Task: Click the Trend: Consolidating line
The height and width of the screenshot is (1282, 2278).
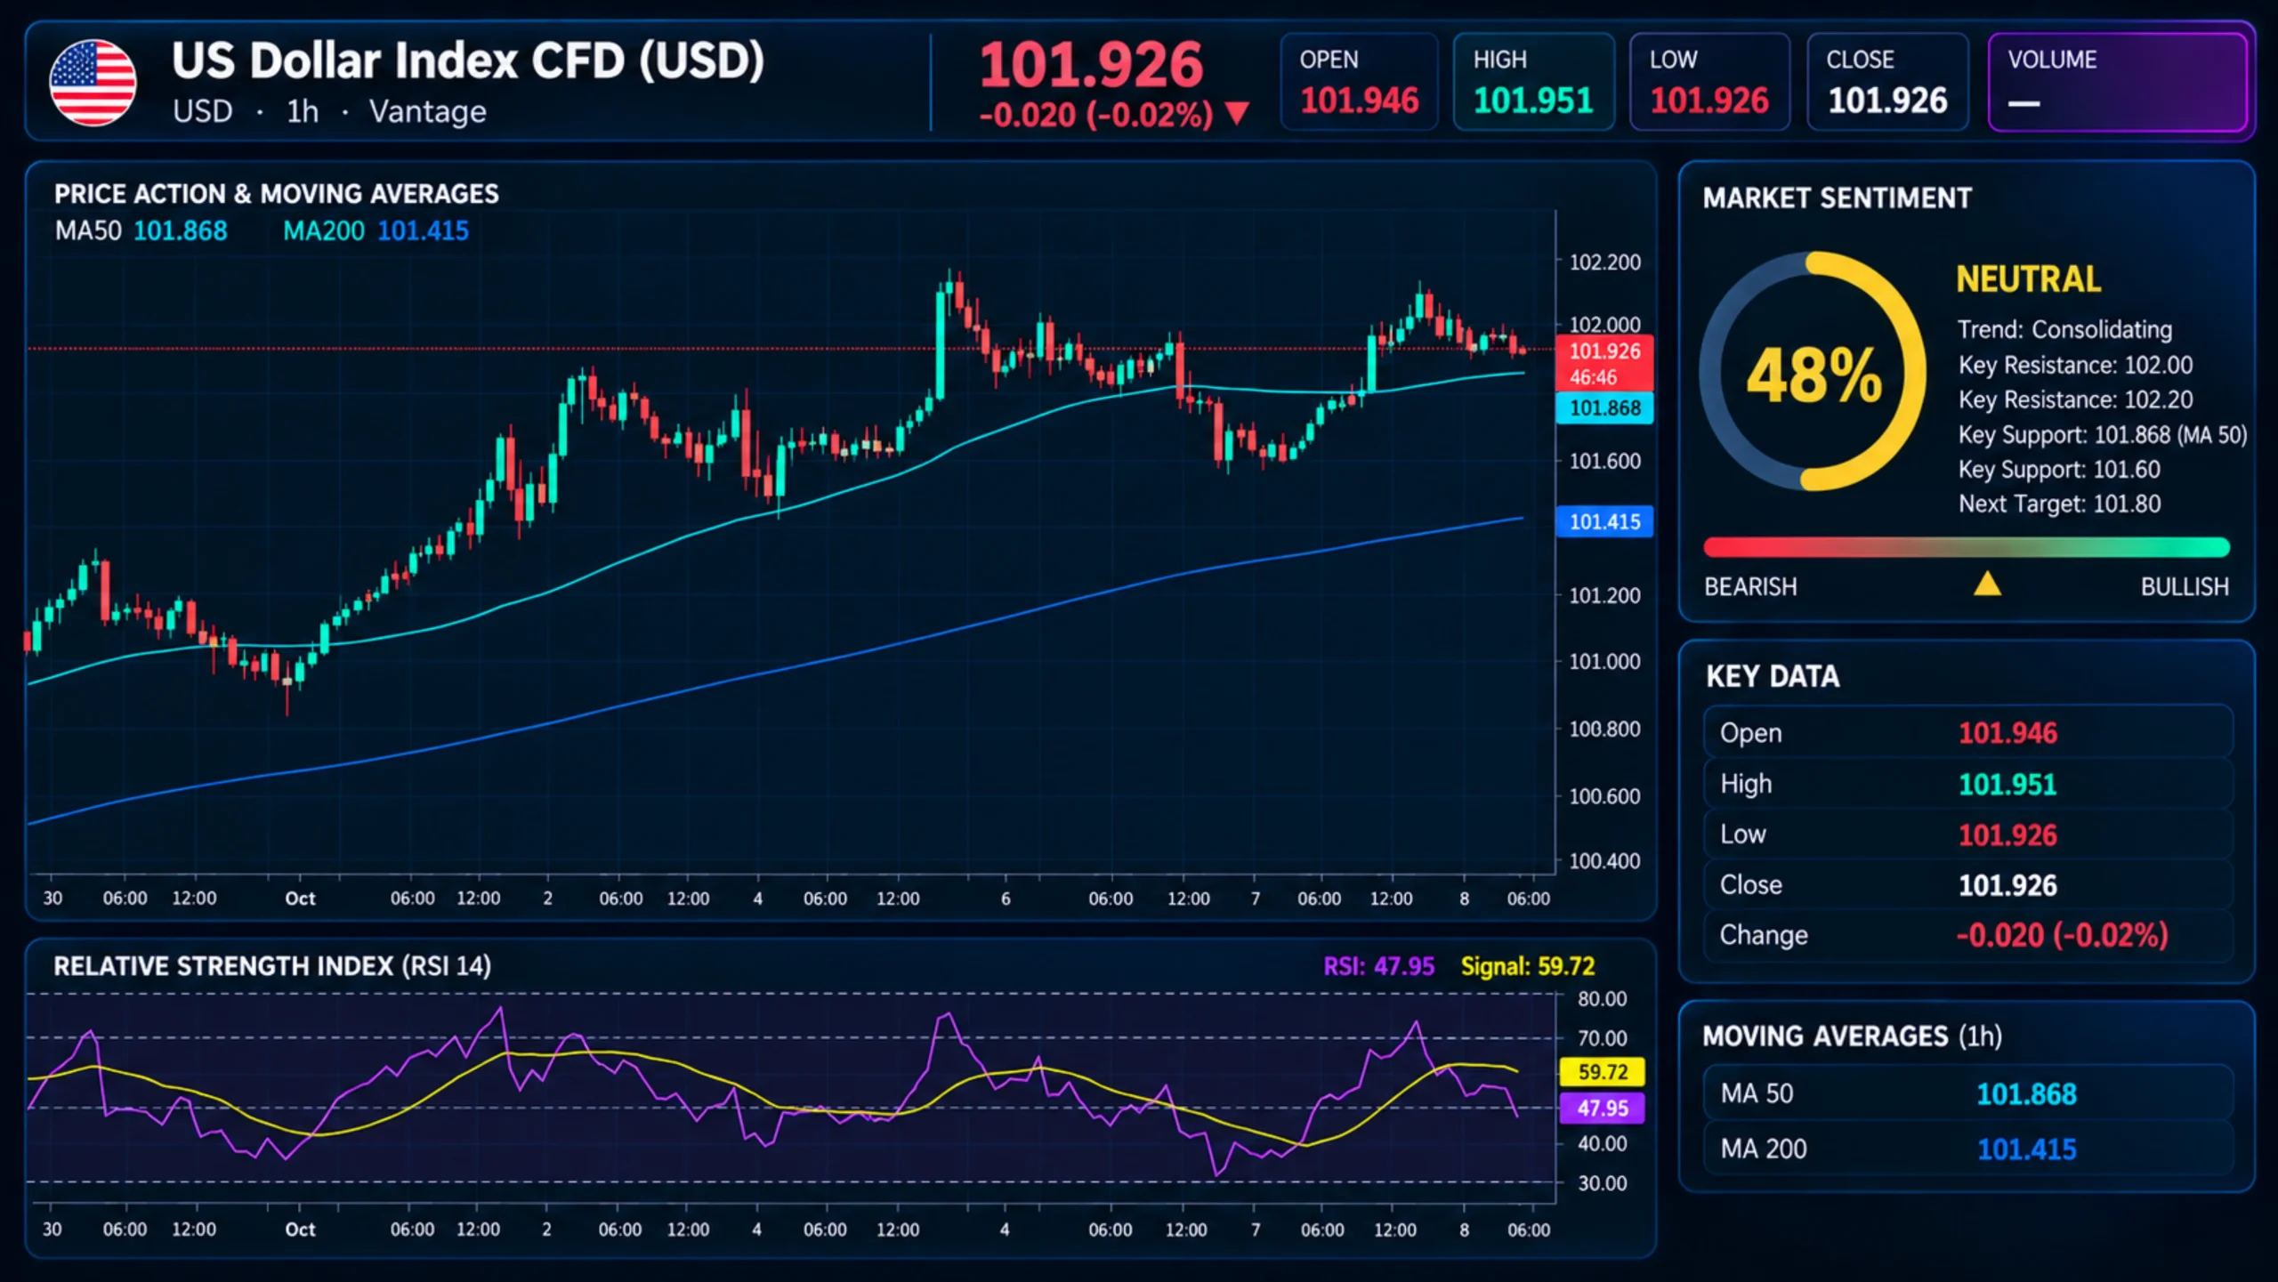Action: tap(2064, 330)
